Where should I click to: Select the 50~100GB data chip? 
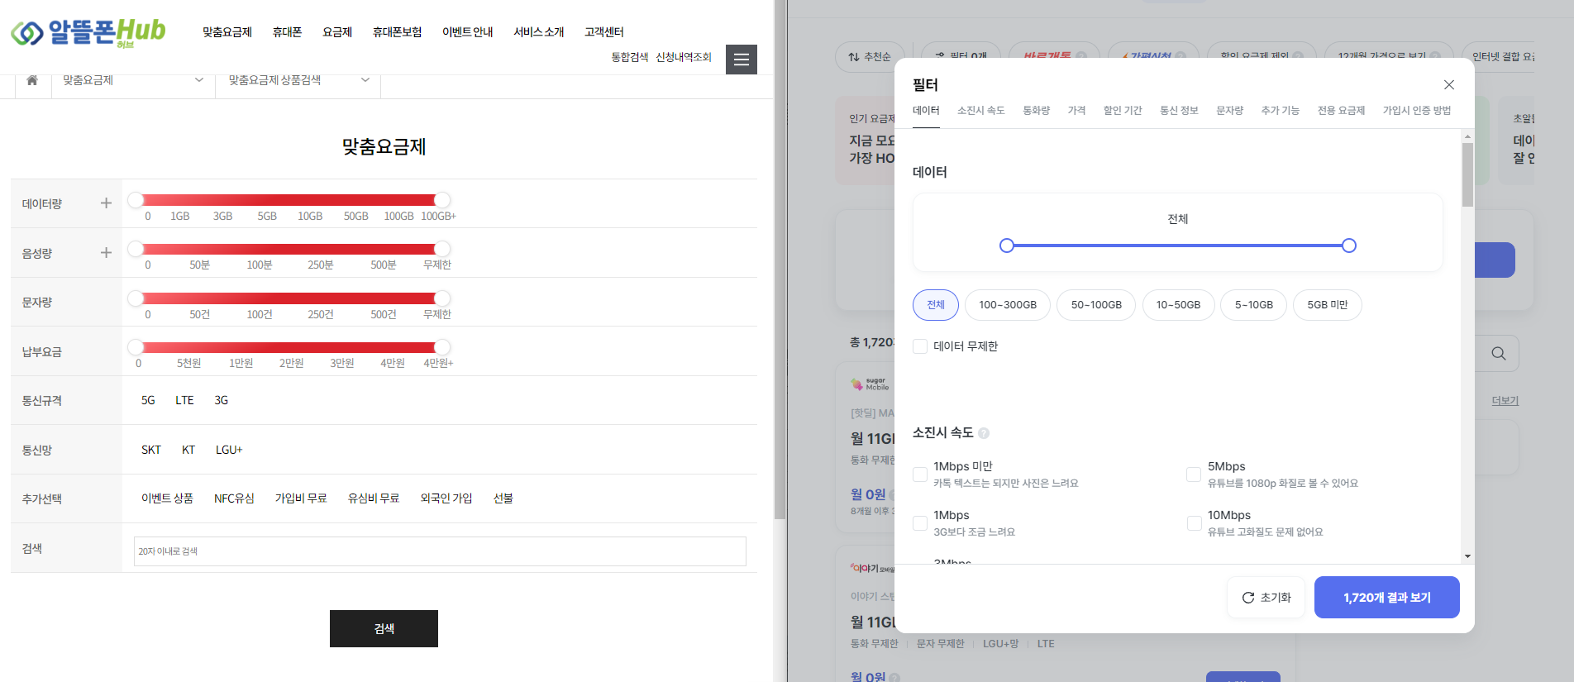pos(1096,305)
